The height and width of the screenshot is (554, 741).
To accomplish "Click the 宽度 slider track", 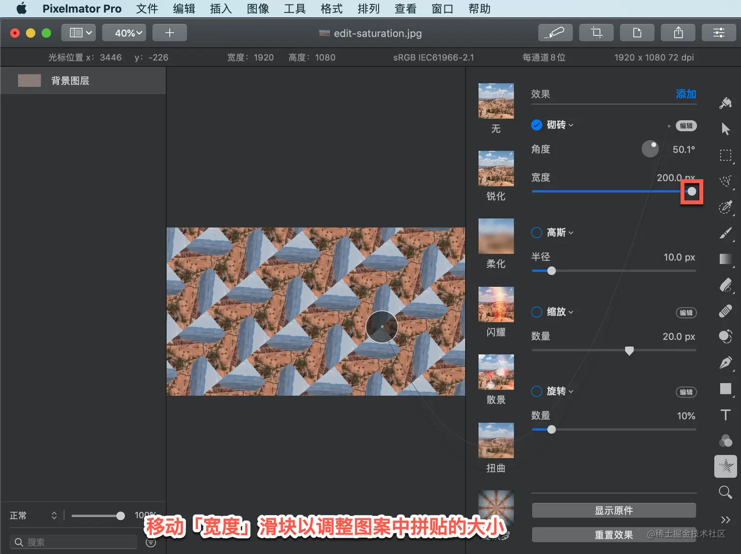I will click(x=614, y=191).
